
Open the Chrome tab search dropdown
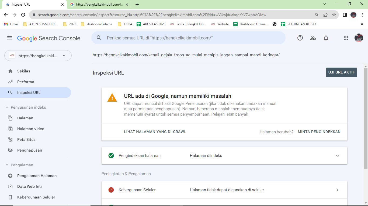[x=325, y=4]
